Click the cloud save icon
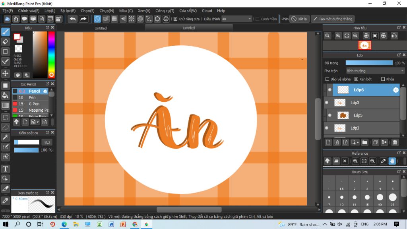Image resolution: width=407 pixels, height=229 pixels. pos(7,19)
